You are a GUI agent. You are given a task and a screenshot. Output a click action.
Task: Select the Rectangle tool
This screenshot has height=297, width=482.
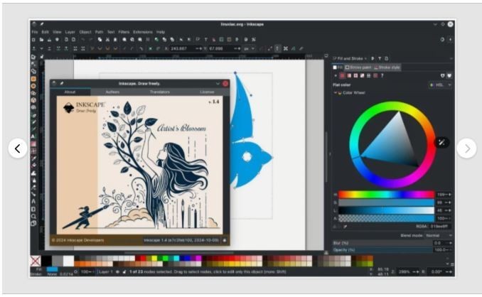point(33,79)
